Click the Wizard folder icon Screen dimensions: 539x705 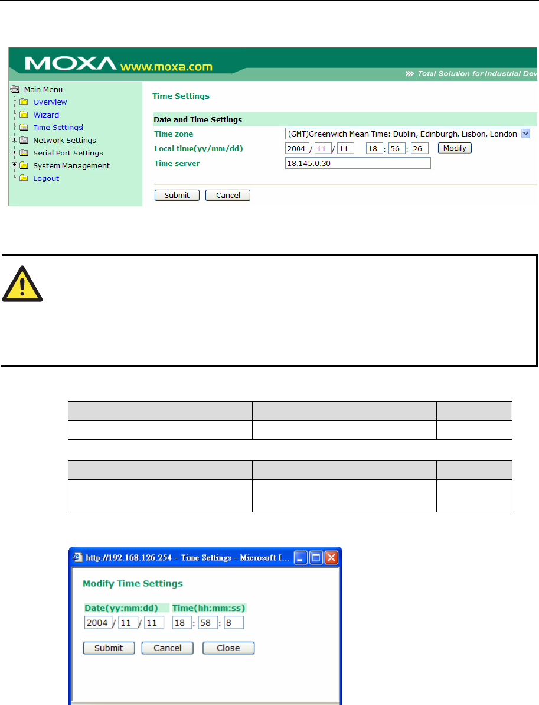click(x=24, y=115)
